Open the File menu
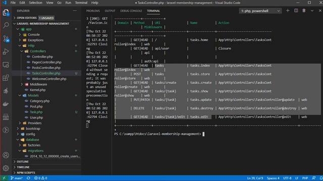Image resolution: width=323 pixels, height=181 pixels. pos(13,3)
